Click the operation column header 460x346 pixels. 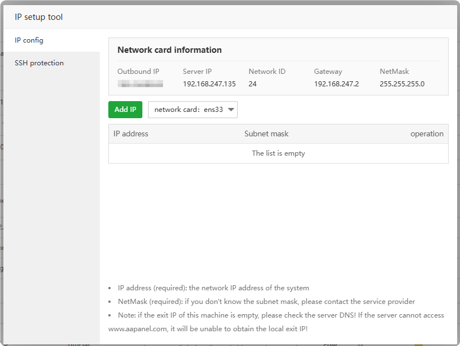point(427,134)
